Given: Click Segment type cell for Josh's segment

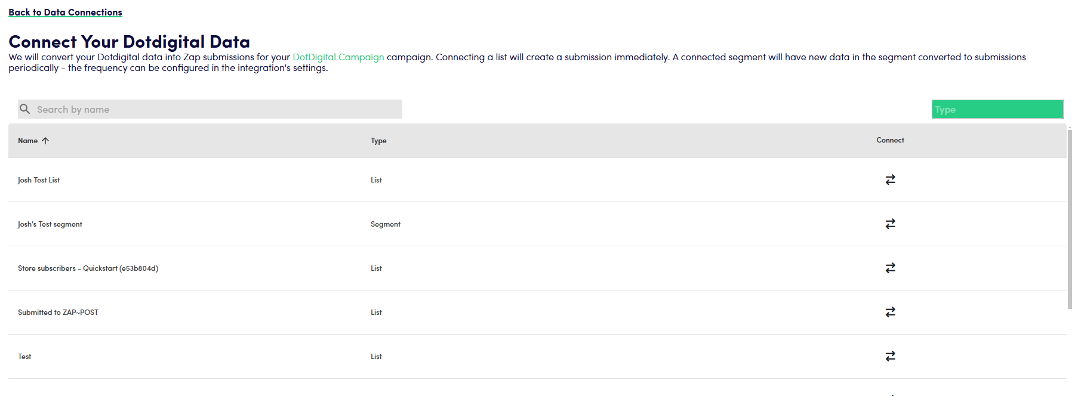Looking at the screenshot, I should 385,224.
